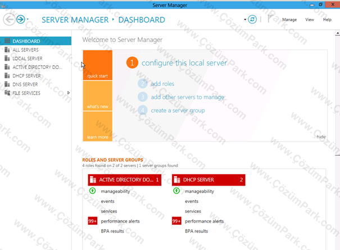Select the quick start tile
The height and width of the screenshot is (250, 340).
tap(98, 65)
